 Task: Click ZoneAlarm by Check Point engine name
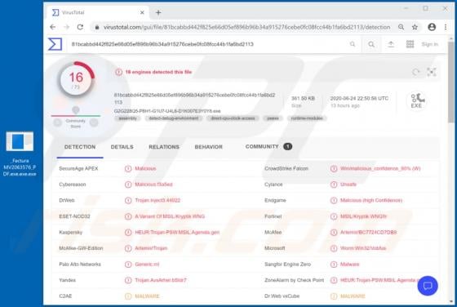tap(294, 280)
